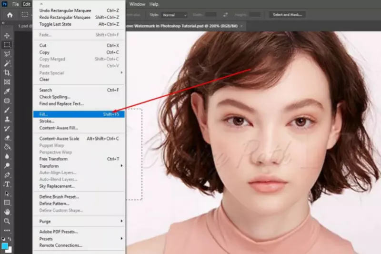The width and height of the screenshot is (381, 254).
Task: Select the Clone Stamp tool
Action: [x=7, y=119]
